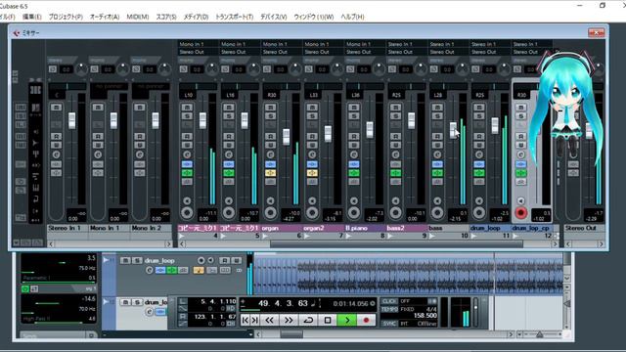
Task: Open edit channel settings for bass channel
Action: point(437,154)
